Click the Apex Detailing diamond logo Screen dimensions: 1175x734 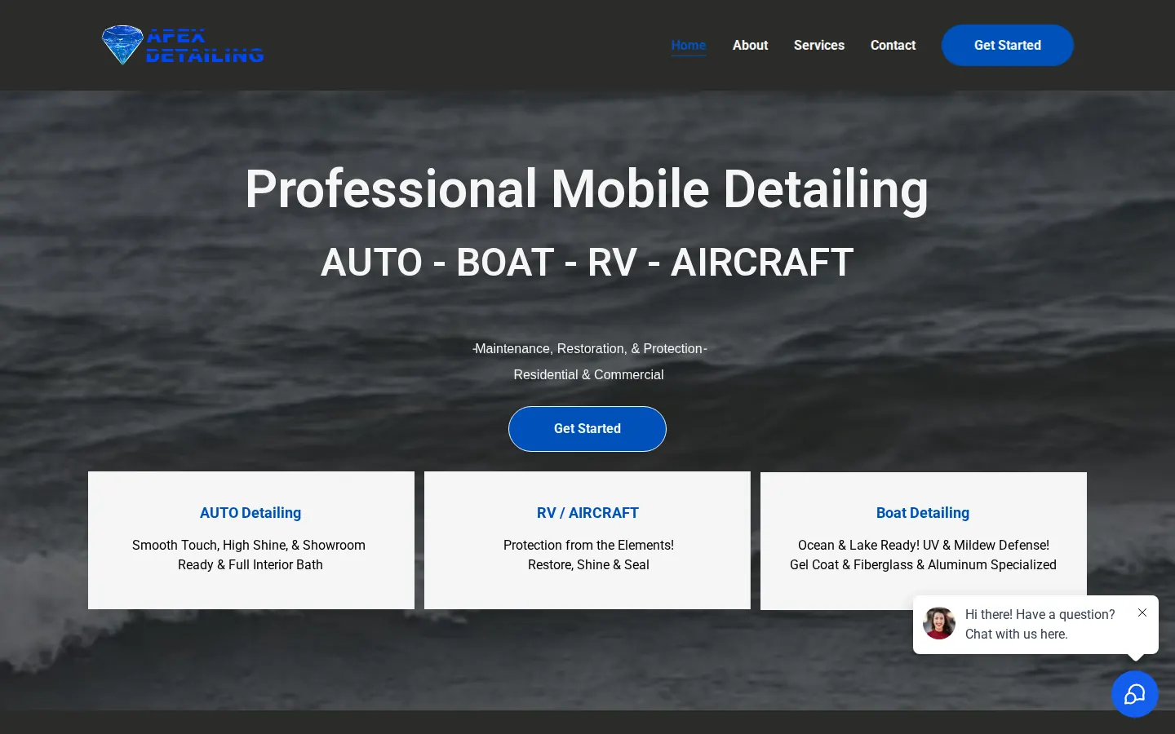click(122, 44)
